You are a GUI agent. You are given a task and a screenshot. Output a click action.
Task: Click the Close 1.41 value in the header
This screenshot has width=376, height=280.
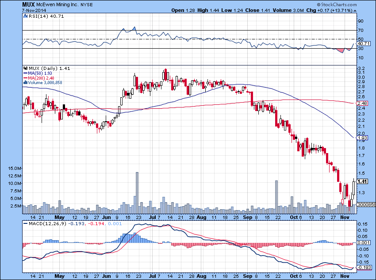[x=258, y=10]
